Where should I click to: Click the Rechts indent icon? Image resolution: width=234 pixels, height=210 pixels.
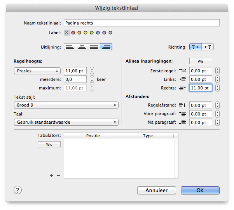tap(183, 88)
